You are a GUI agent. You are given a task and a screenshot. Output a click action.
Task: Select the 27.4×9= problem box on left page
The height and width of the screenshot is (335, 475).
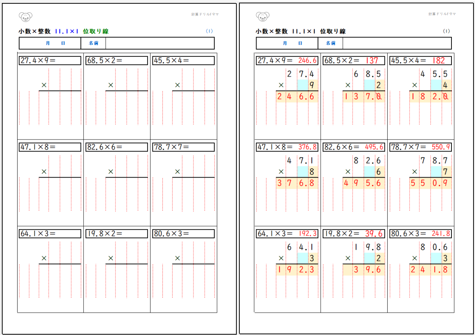pyautogui.click(x=50, y=60)
